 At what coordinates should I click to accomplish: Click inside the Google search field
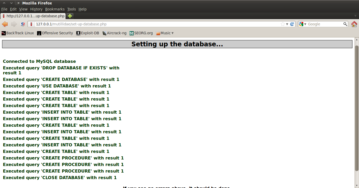326,24
